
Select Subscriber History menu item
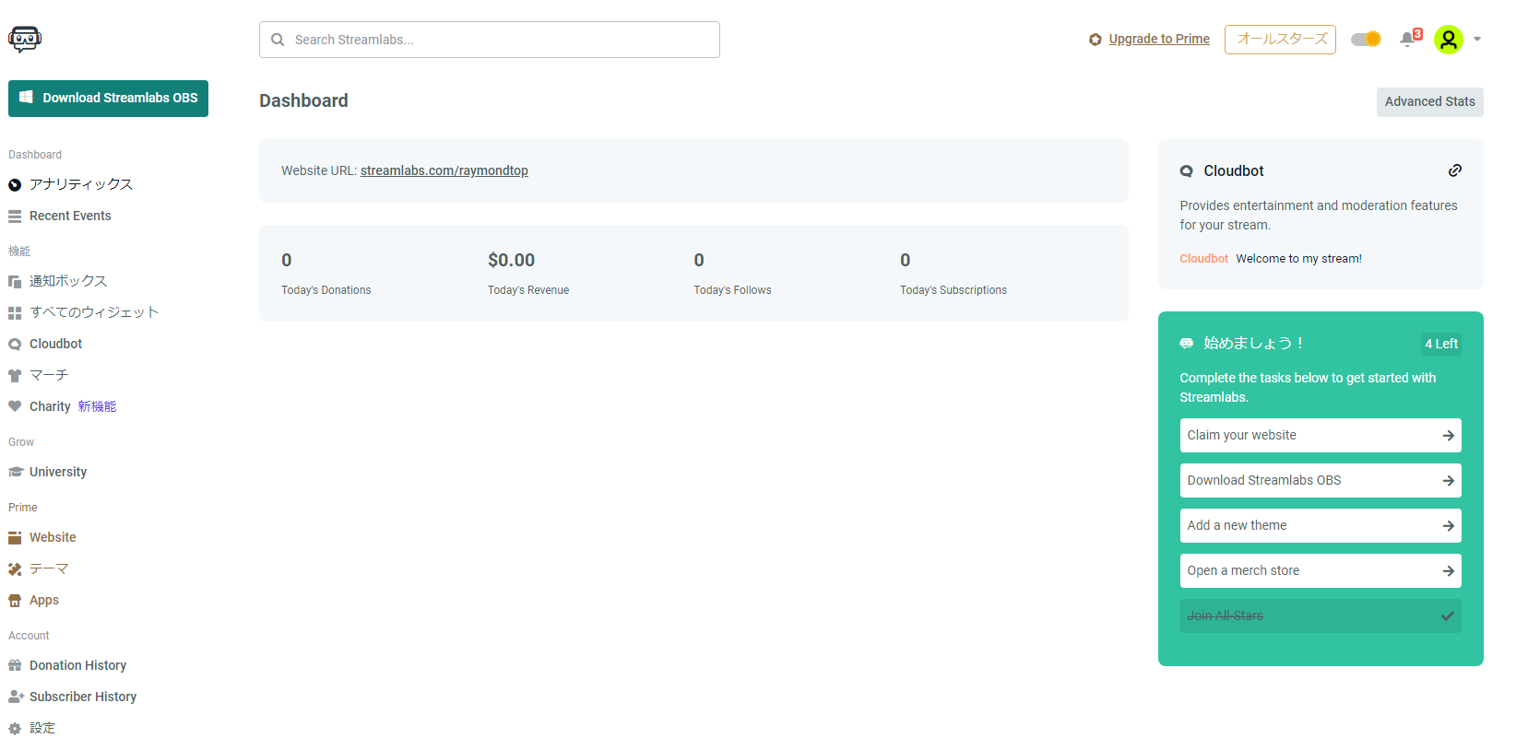[83, 697]
